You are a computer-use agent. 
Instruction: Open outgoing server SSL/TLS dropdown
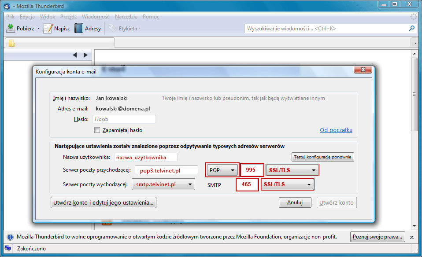[x=288, y=184]
